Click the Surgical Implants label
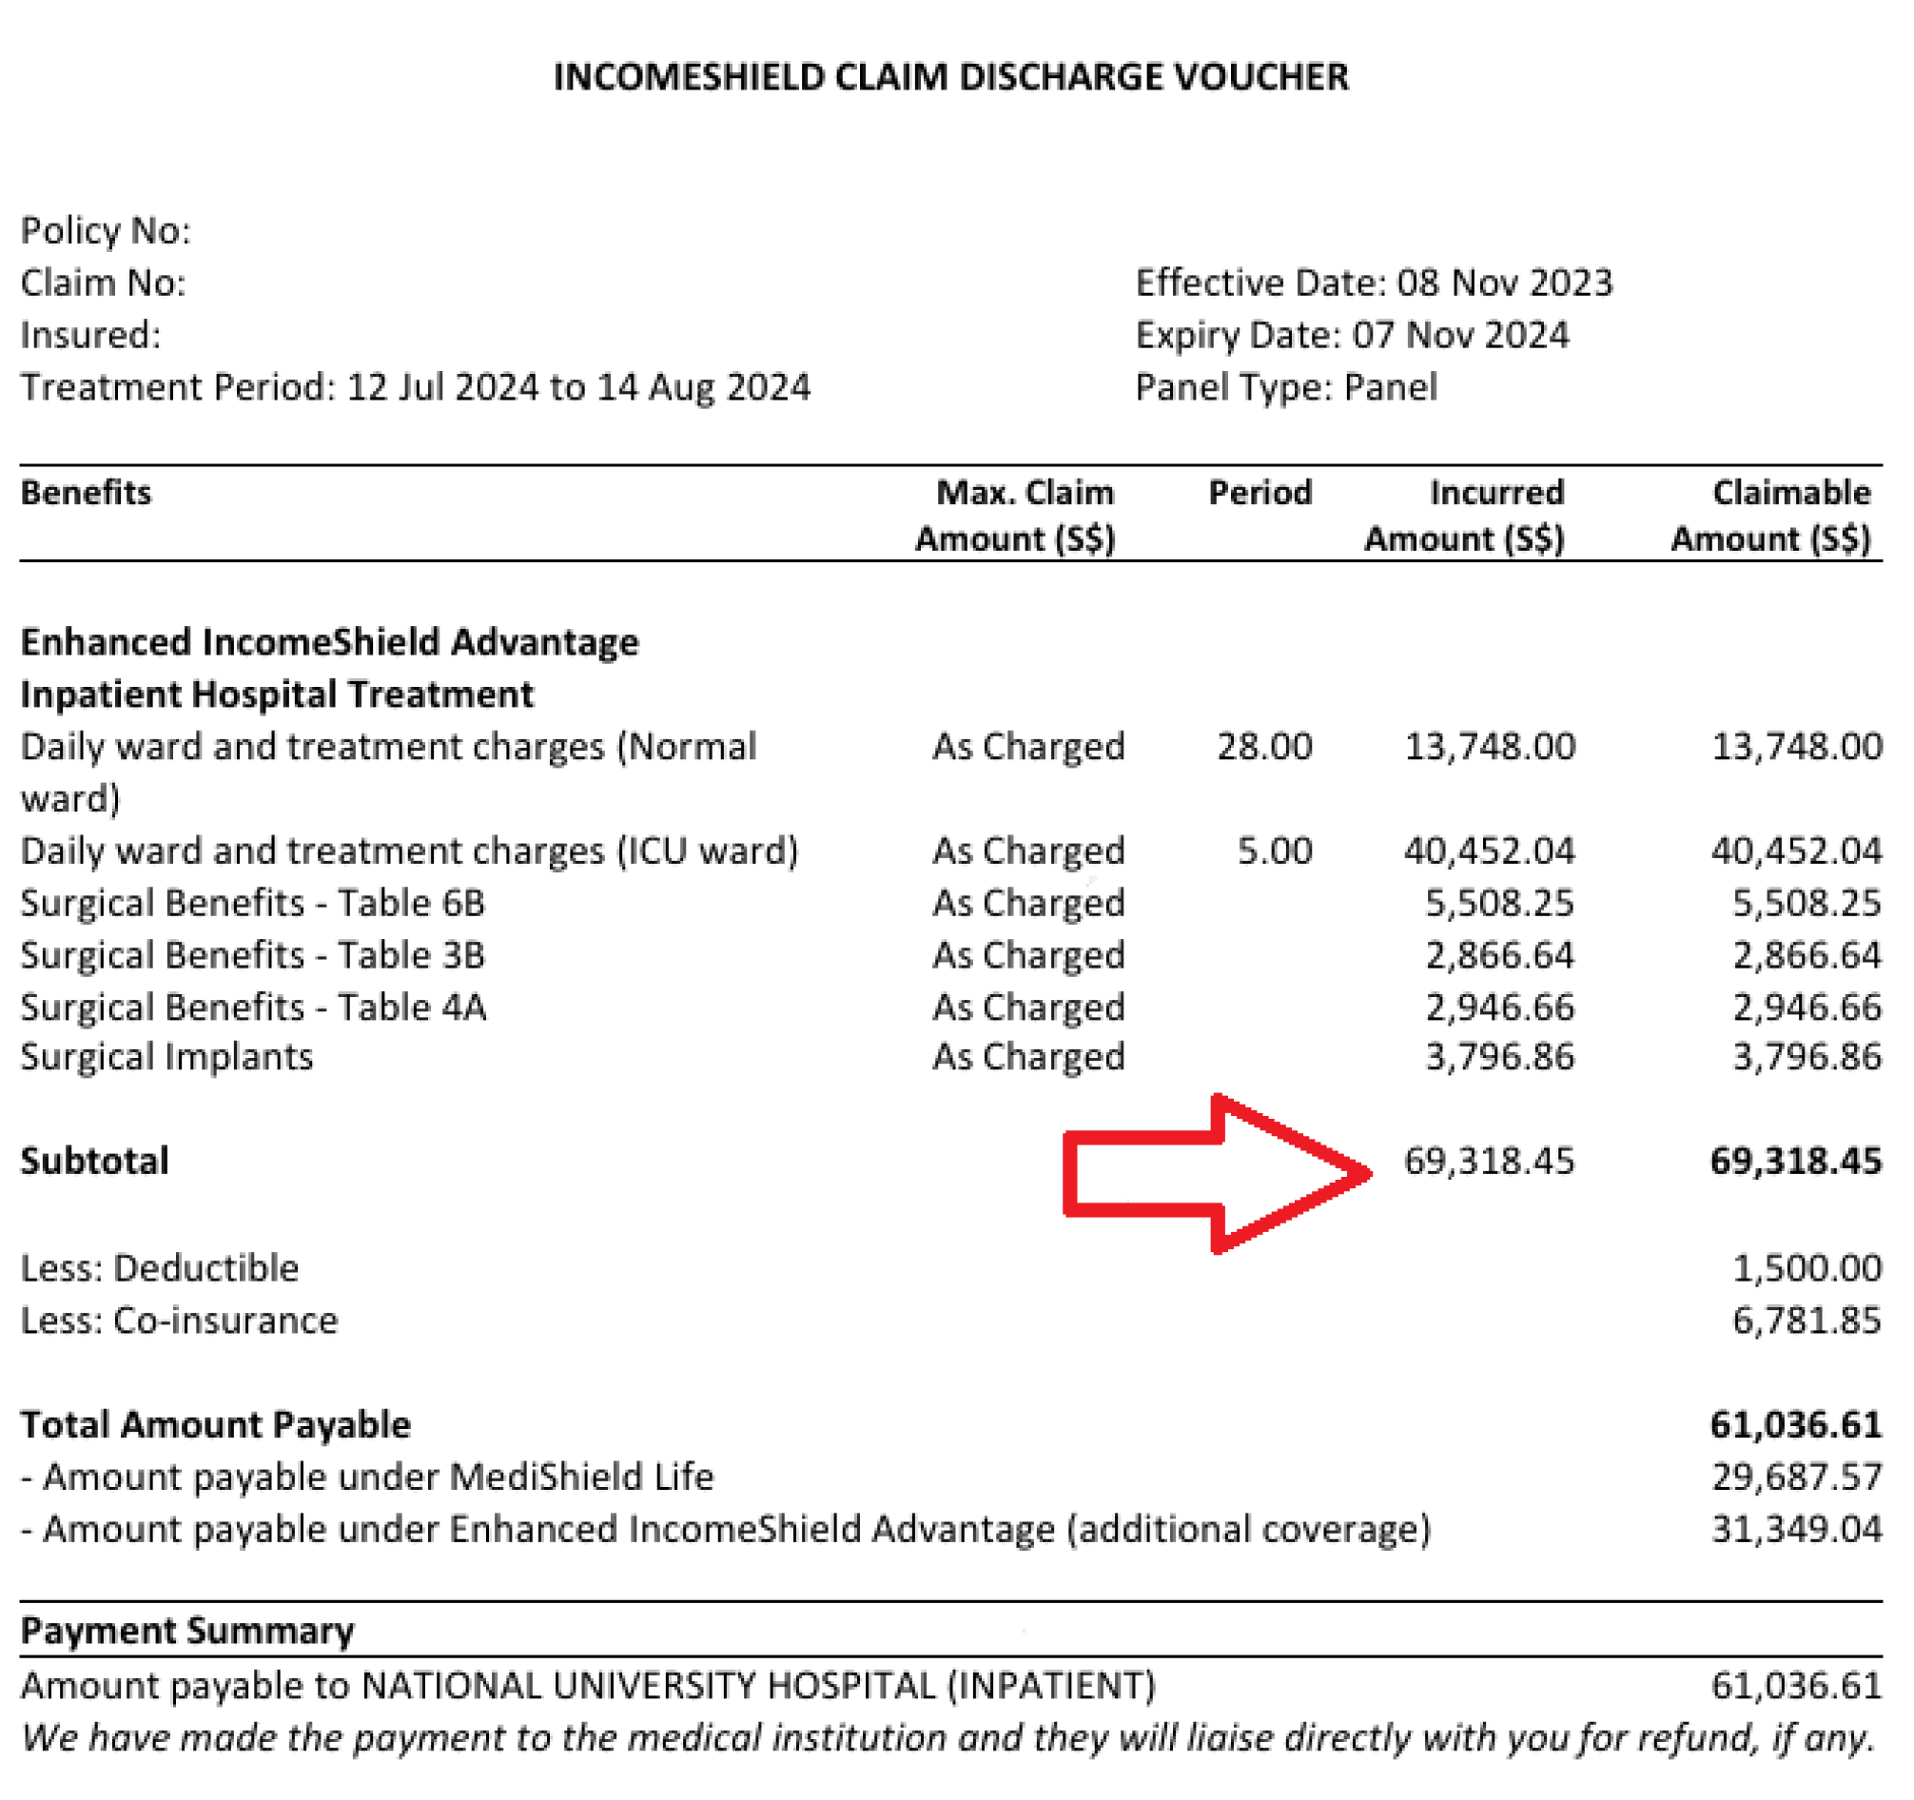The image size is (1914, 1800). click(x=166, y=1058)
